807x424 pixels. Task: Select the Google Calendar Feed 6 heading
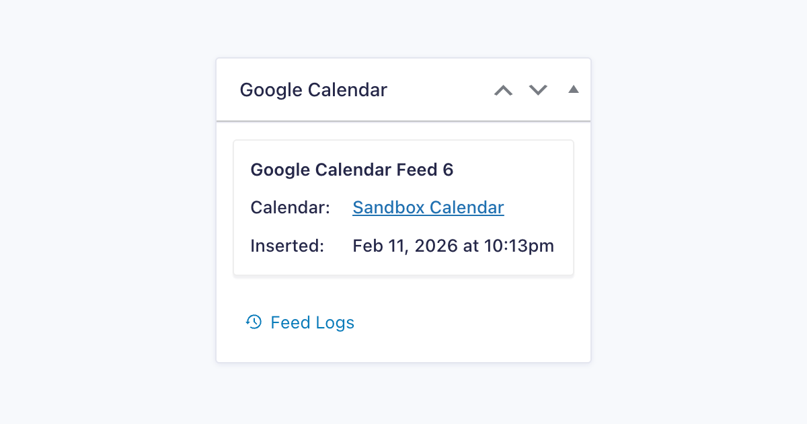coord(352,170)
